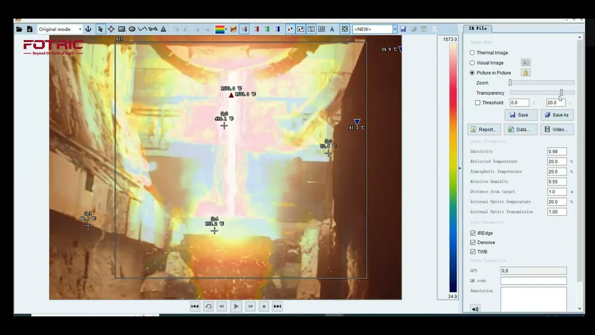Screen dimensions: 595x335
Task: Click the text annotation 'A' tool
Action: point(332,29)
